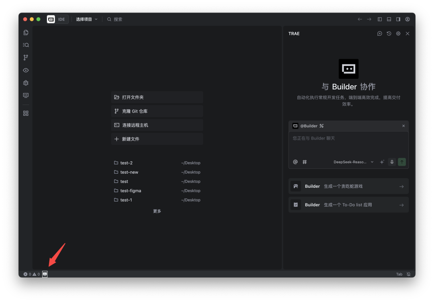This screenshot has height=302, width=434.
Task: Toggle the primary left sidebar layout
Action: 380,19
